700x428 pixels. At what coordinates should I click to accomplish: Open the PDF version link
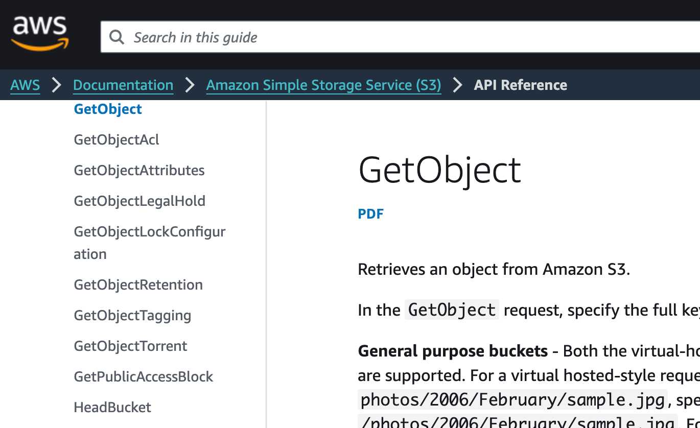370,213
